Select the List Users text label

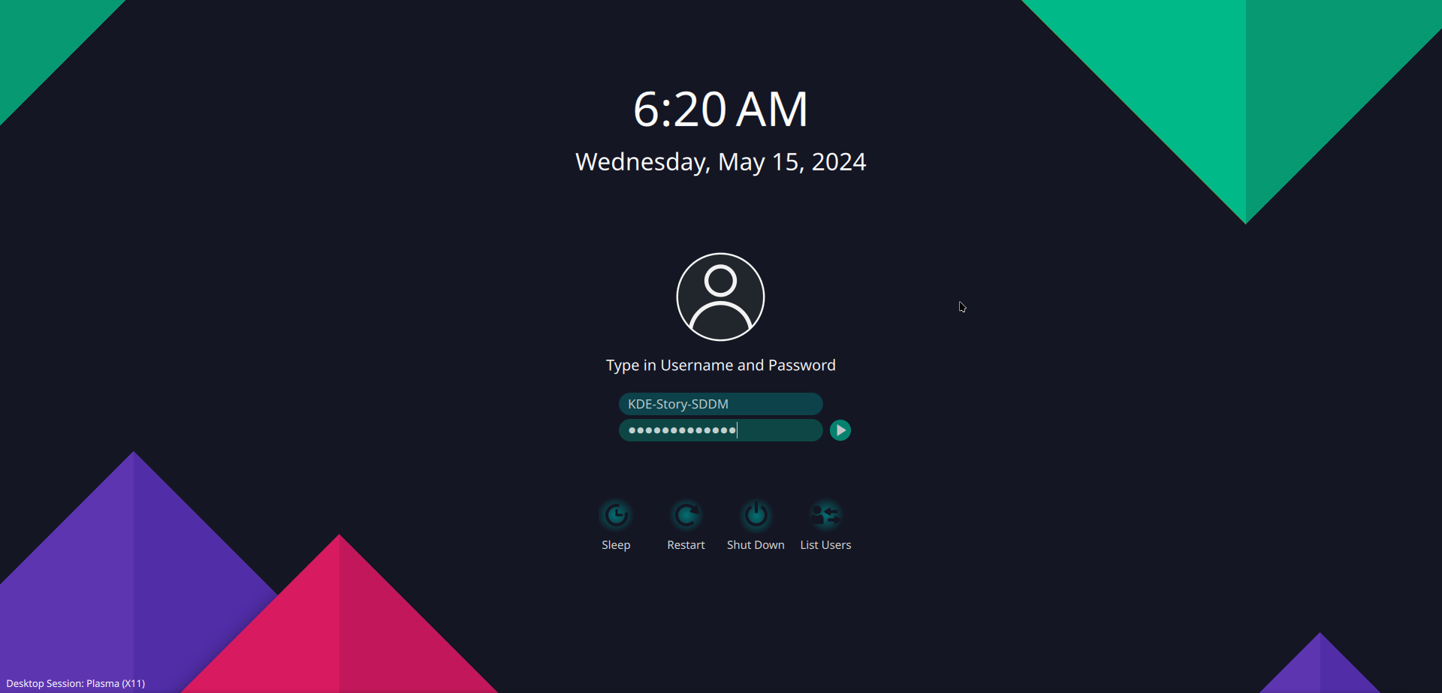(825, 545)
